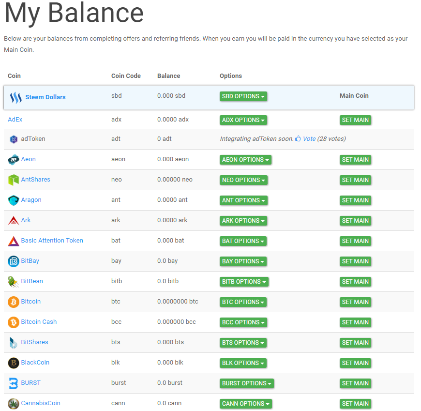
Task: Click the BURST logo icon
Action: tap(14, 383)
